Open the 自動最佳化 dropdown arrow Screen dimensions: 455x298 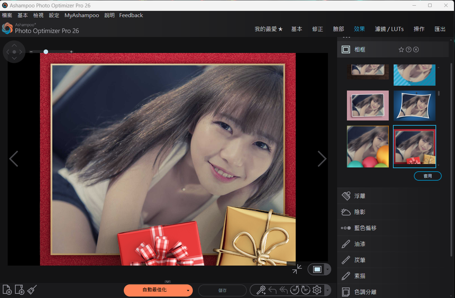click(x=188, y=290)
